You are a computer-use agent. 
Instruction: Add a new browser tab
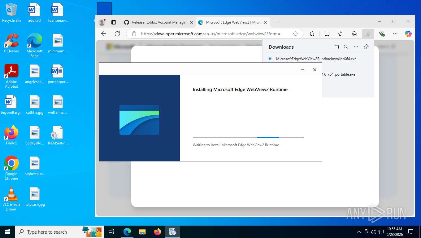coord(277,22)
